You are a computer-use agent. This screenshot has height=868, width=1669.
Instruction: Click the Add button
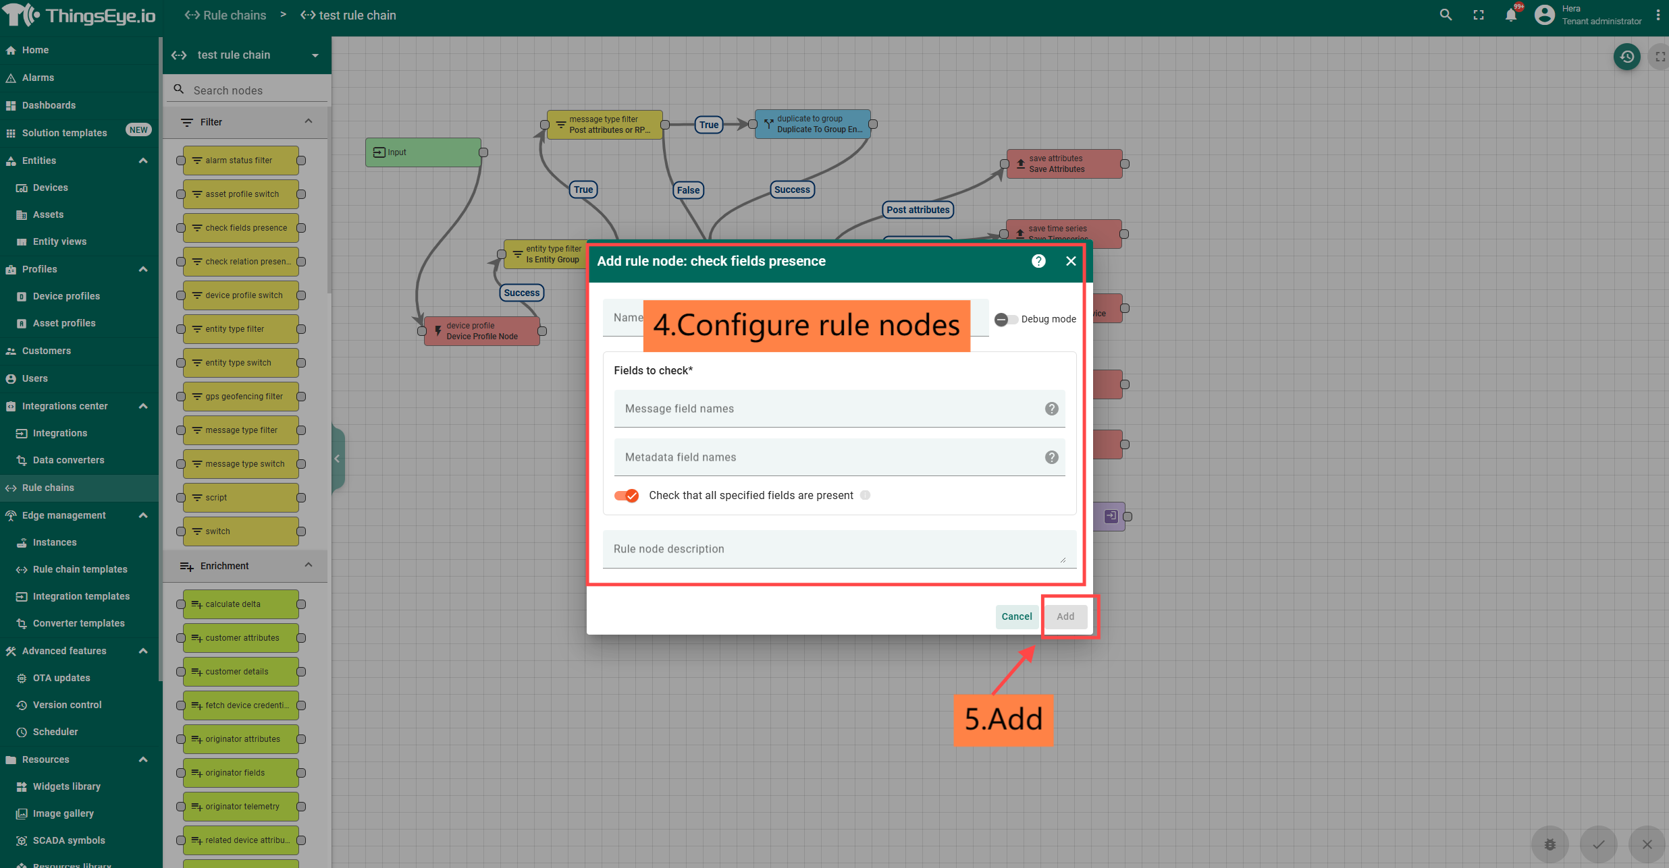pyautogui.click(x=1065, y=616)
